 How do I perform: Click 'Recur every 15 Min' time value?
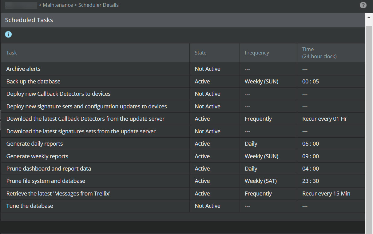(x=326, y=194)
